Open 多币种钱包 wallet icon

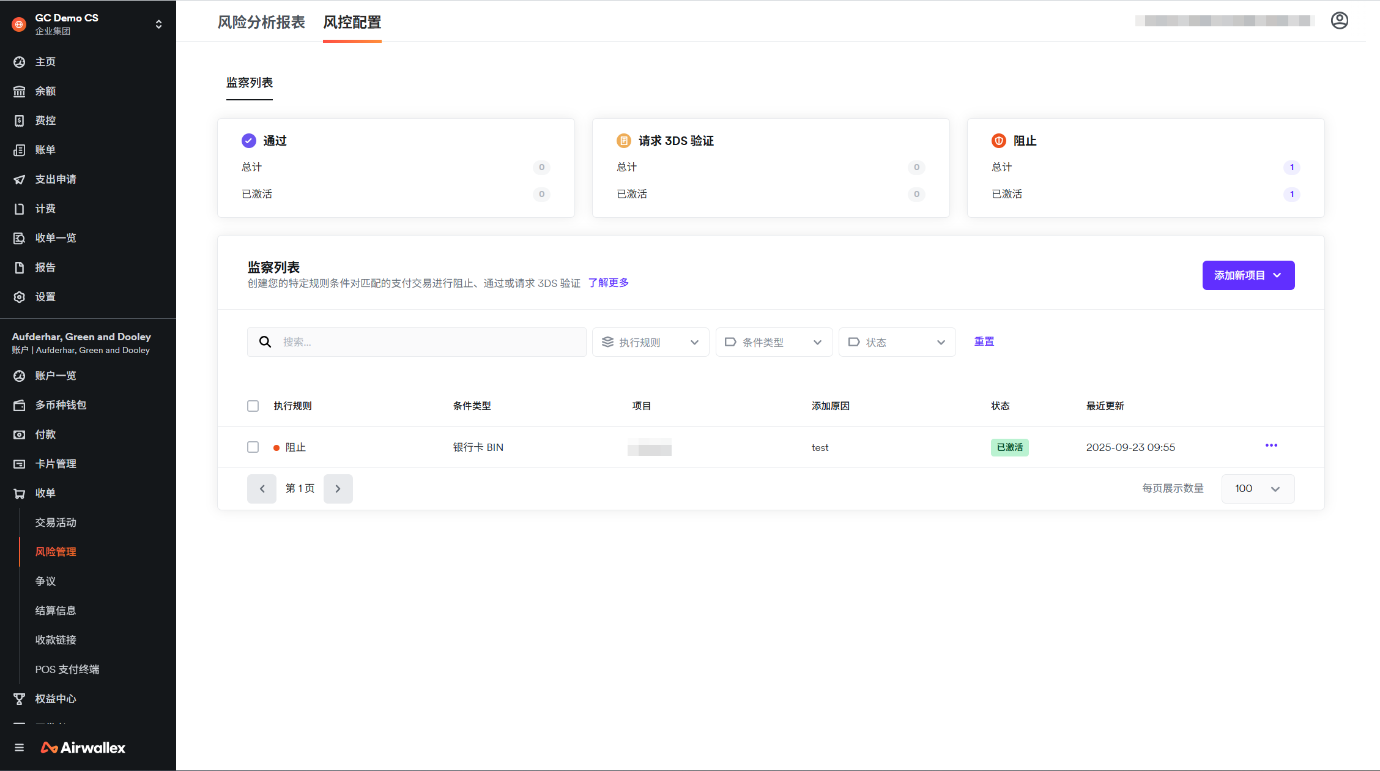pyautogui.click(x=20, y=405)
